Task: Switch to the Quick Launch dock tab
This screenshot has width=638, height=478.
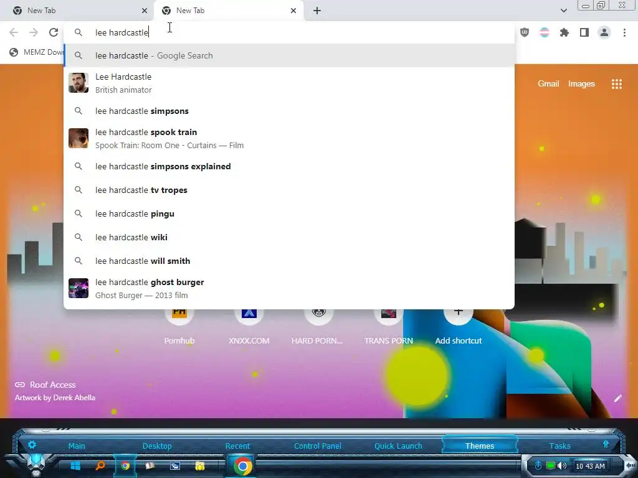Action: point(398,446)
